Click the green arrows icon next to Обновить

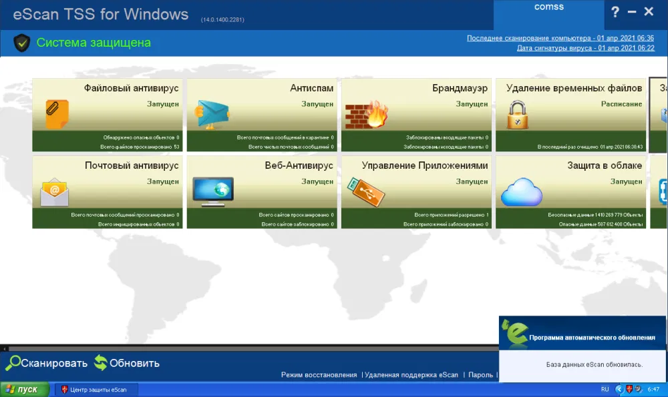pos(101,362)
